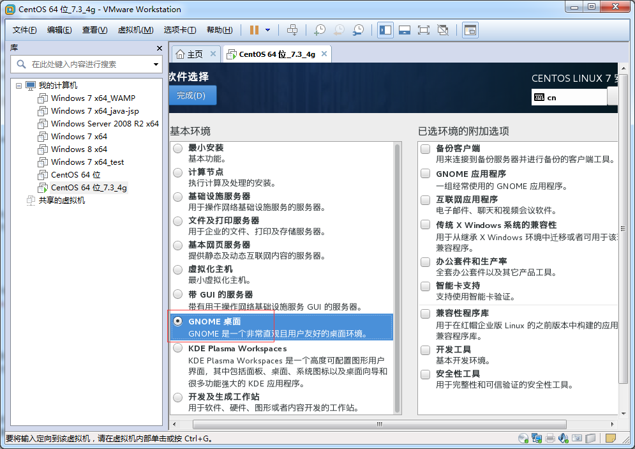The height and width of the screenshot is (449, 635).
Task: Click the 基本环境 list vertical scrollbar
Action: tap(397, 278)
